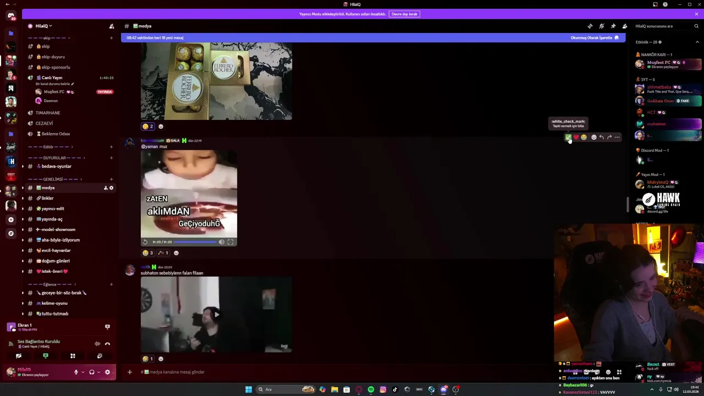Open activities button in voice panel
Screen dimensions: 704x396
[x=73, y=356]
